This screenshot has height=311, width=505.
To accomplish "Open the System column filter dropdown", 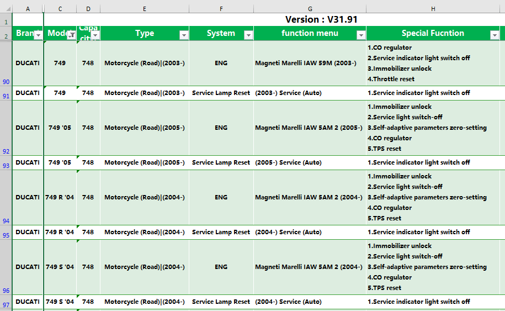I will 248,35.
